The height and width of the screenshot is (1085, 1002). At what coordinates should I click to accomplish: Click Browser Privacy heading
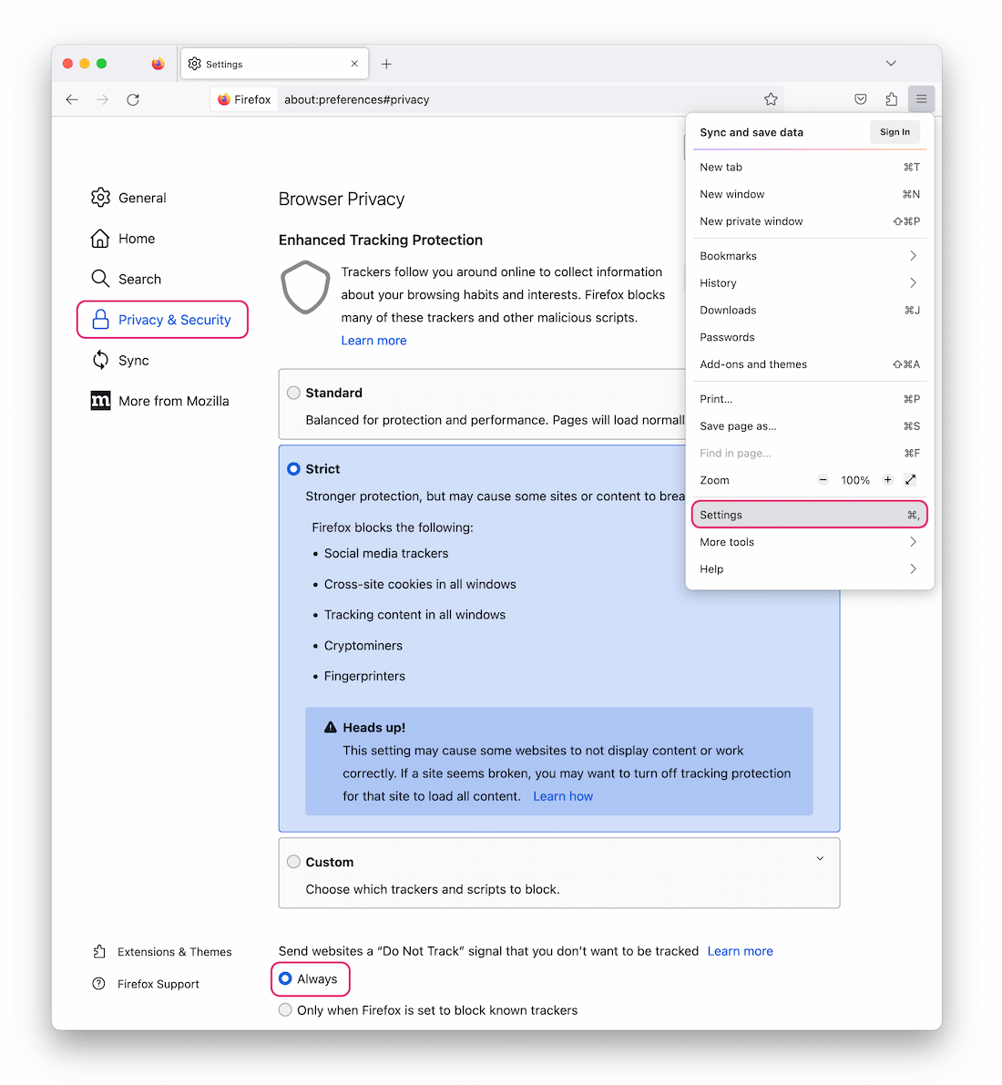click(x=342, y=200)
